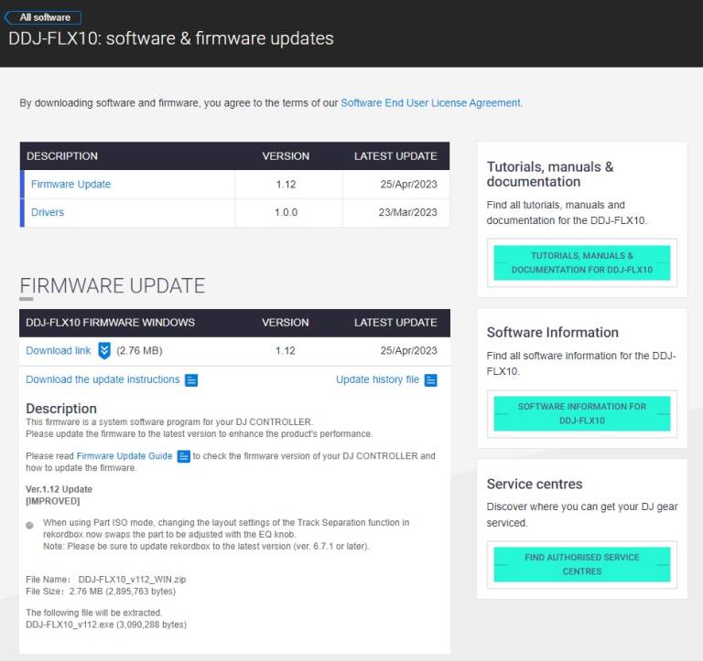Open the Software End User License Agreement

pos(430,103)
